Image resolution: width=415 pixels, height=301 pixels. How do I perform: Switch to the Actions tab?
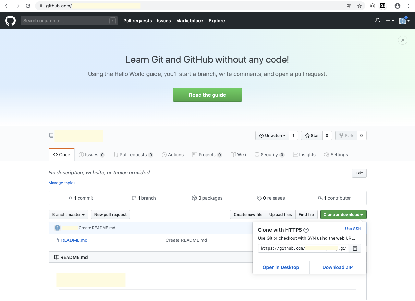(173, 155)
